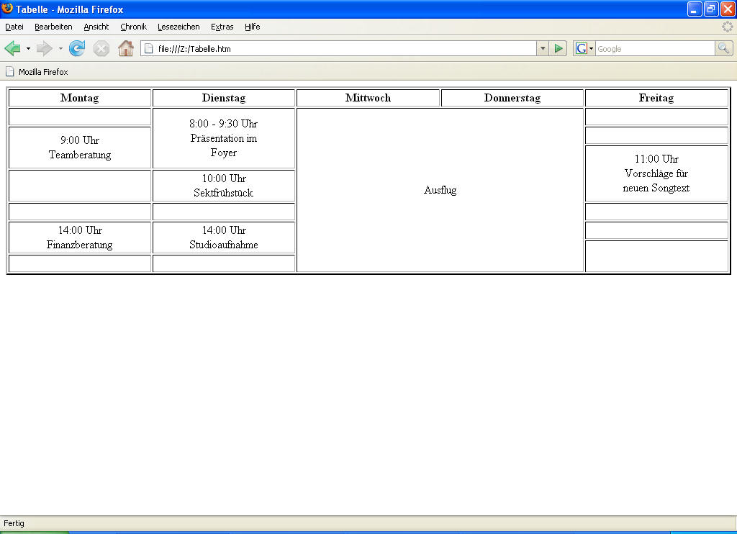Viewport: 737px width, 534px height.
Task: Open the Back history dropdown arrow
Action: (x=28, y=48)
